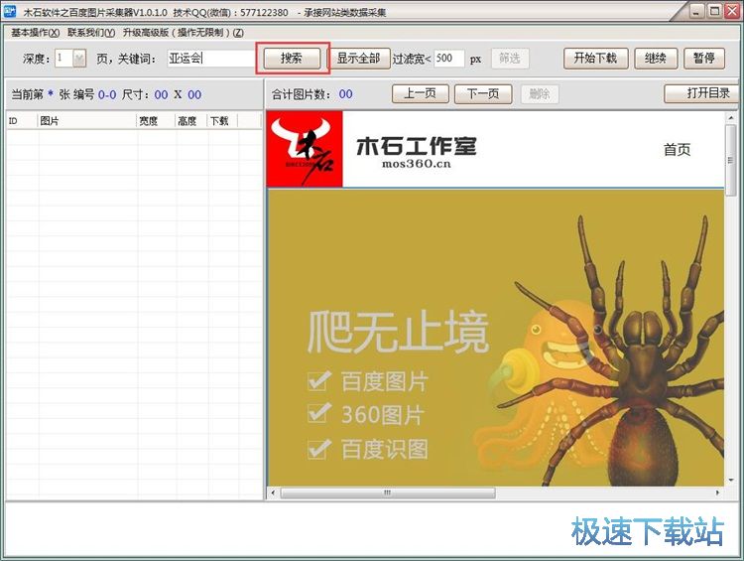Click the vertical scrollbar down arrow

pos(731,481)
